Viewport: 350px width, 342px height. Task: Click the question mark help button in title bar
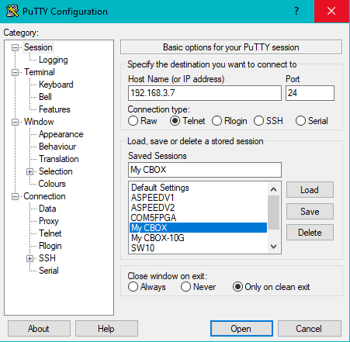[x=296, y=11]
